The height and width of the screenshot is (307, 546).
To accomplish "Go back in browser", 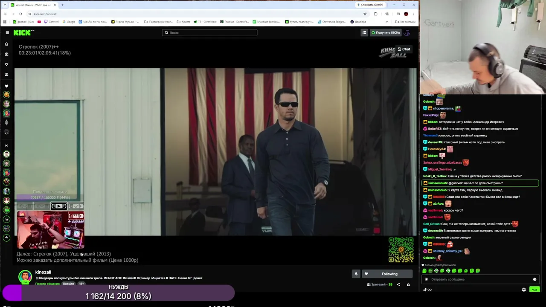I will [5, 14].
